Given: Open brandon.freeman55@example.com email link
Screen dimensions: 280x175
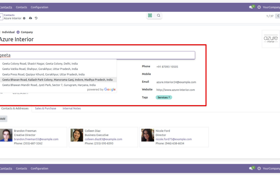Looking at the screenshot, I should coord(36,139).
